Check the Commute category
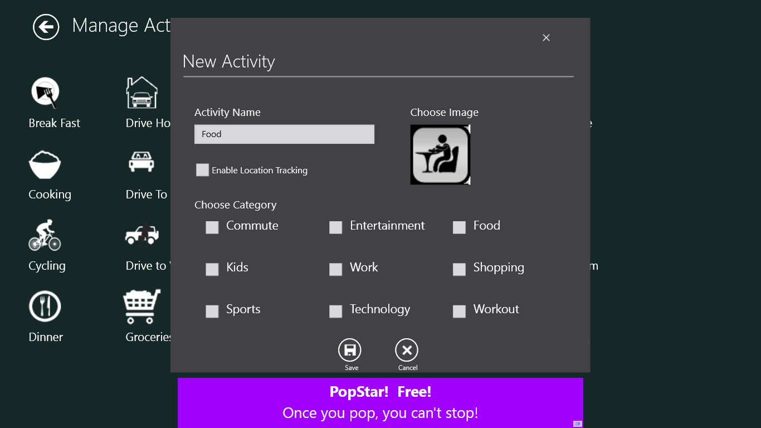Image resolution: width=761 pixels, height=428 pixels. [x=212, y=227]
